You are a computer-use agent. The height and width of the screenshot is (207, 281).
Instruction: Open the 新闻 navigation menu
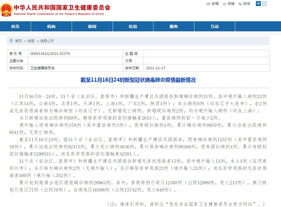pos(92,26)
